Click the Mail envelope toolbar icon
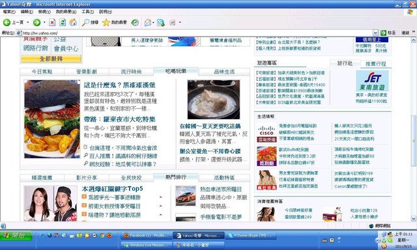Screen dimensions: 417x250 [x=148, y=23]
